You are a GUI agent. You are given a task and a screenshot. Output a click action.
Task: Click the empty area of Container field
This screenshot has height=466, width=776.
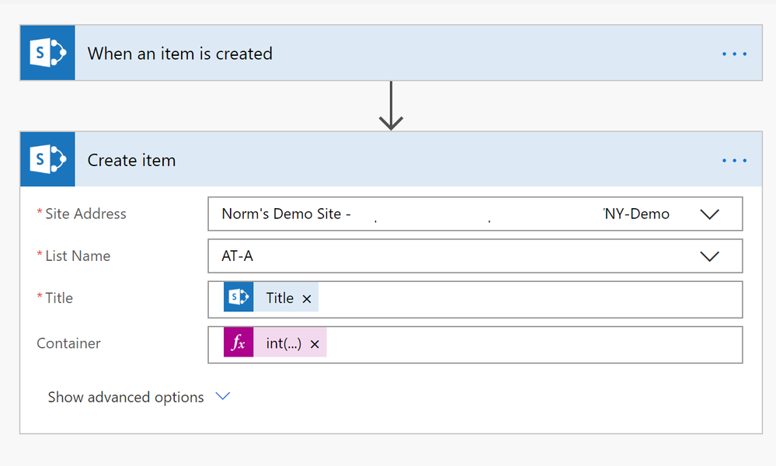528,344
